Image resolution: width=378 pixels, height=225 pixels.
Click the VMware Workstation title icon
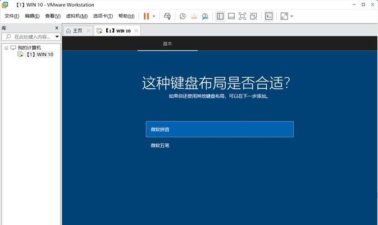[x=5, y=4]
